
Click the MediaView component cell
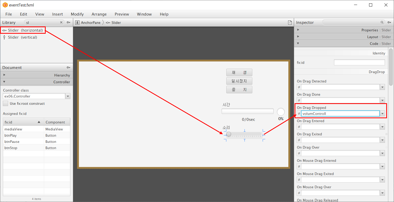(57, 129)
